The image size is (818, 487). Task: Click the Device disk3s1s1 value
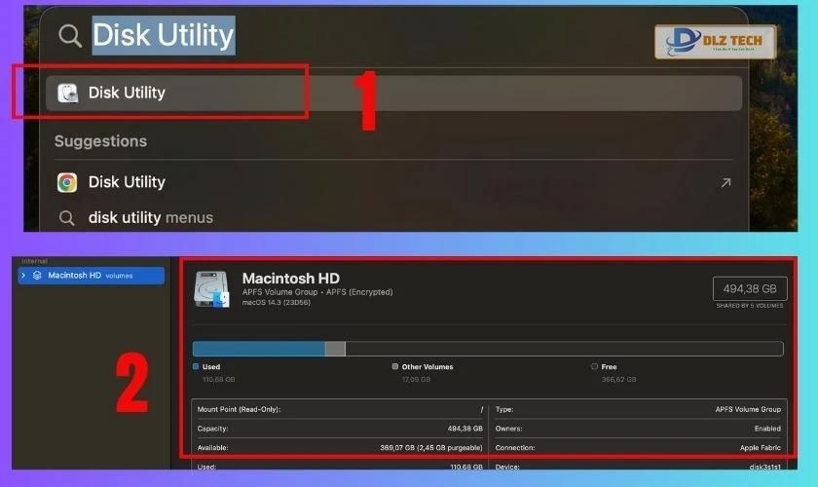pos(764,467)
